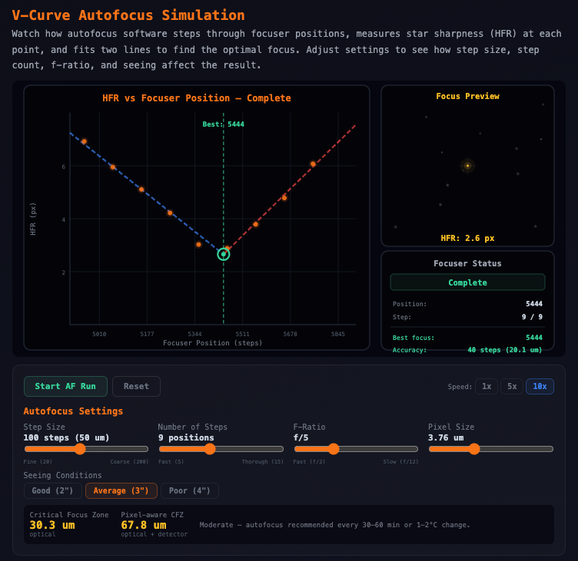Set simulation speed to 1x

pos(487,386)
